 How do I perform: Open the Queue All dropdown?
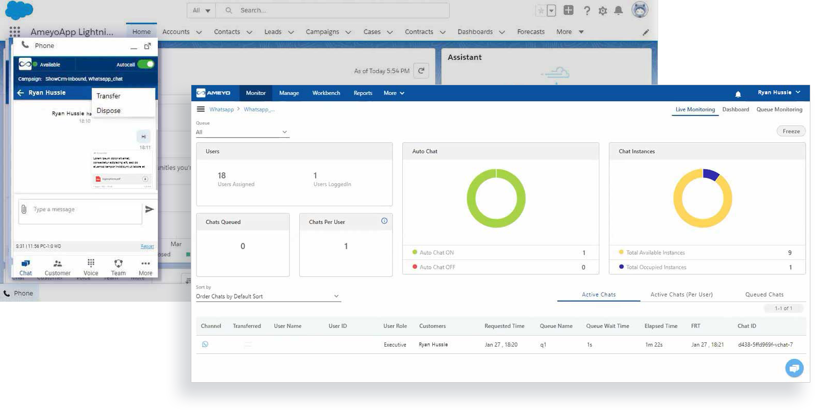pyautogui.click(x=242, y=132)
